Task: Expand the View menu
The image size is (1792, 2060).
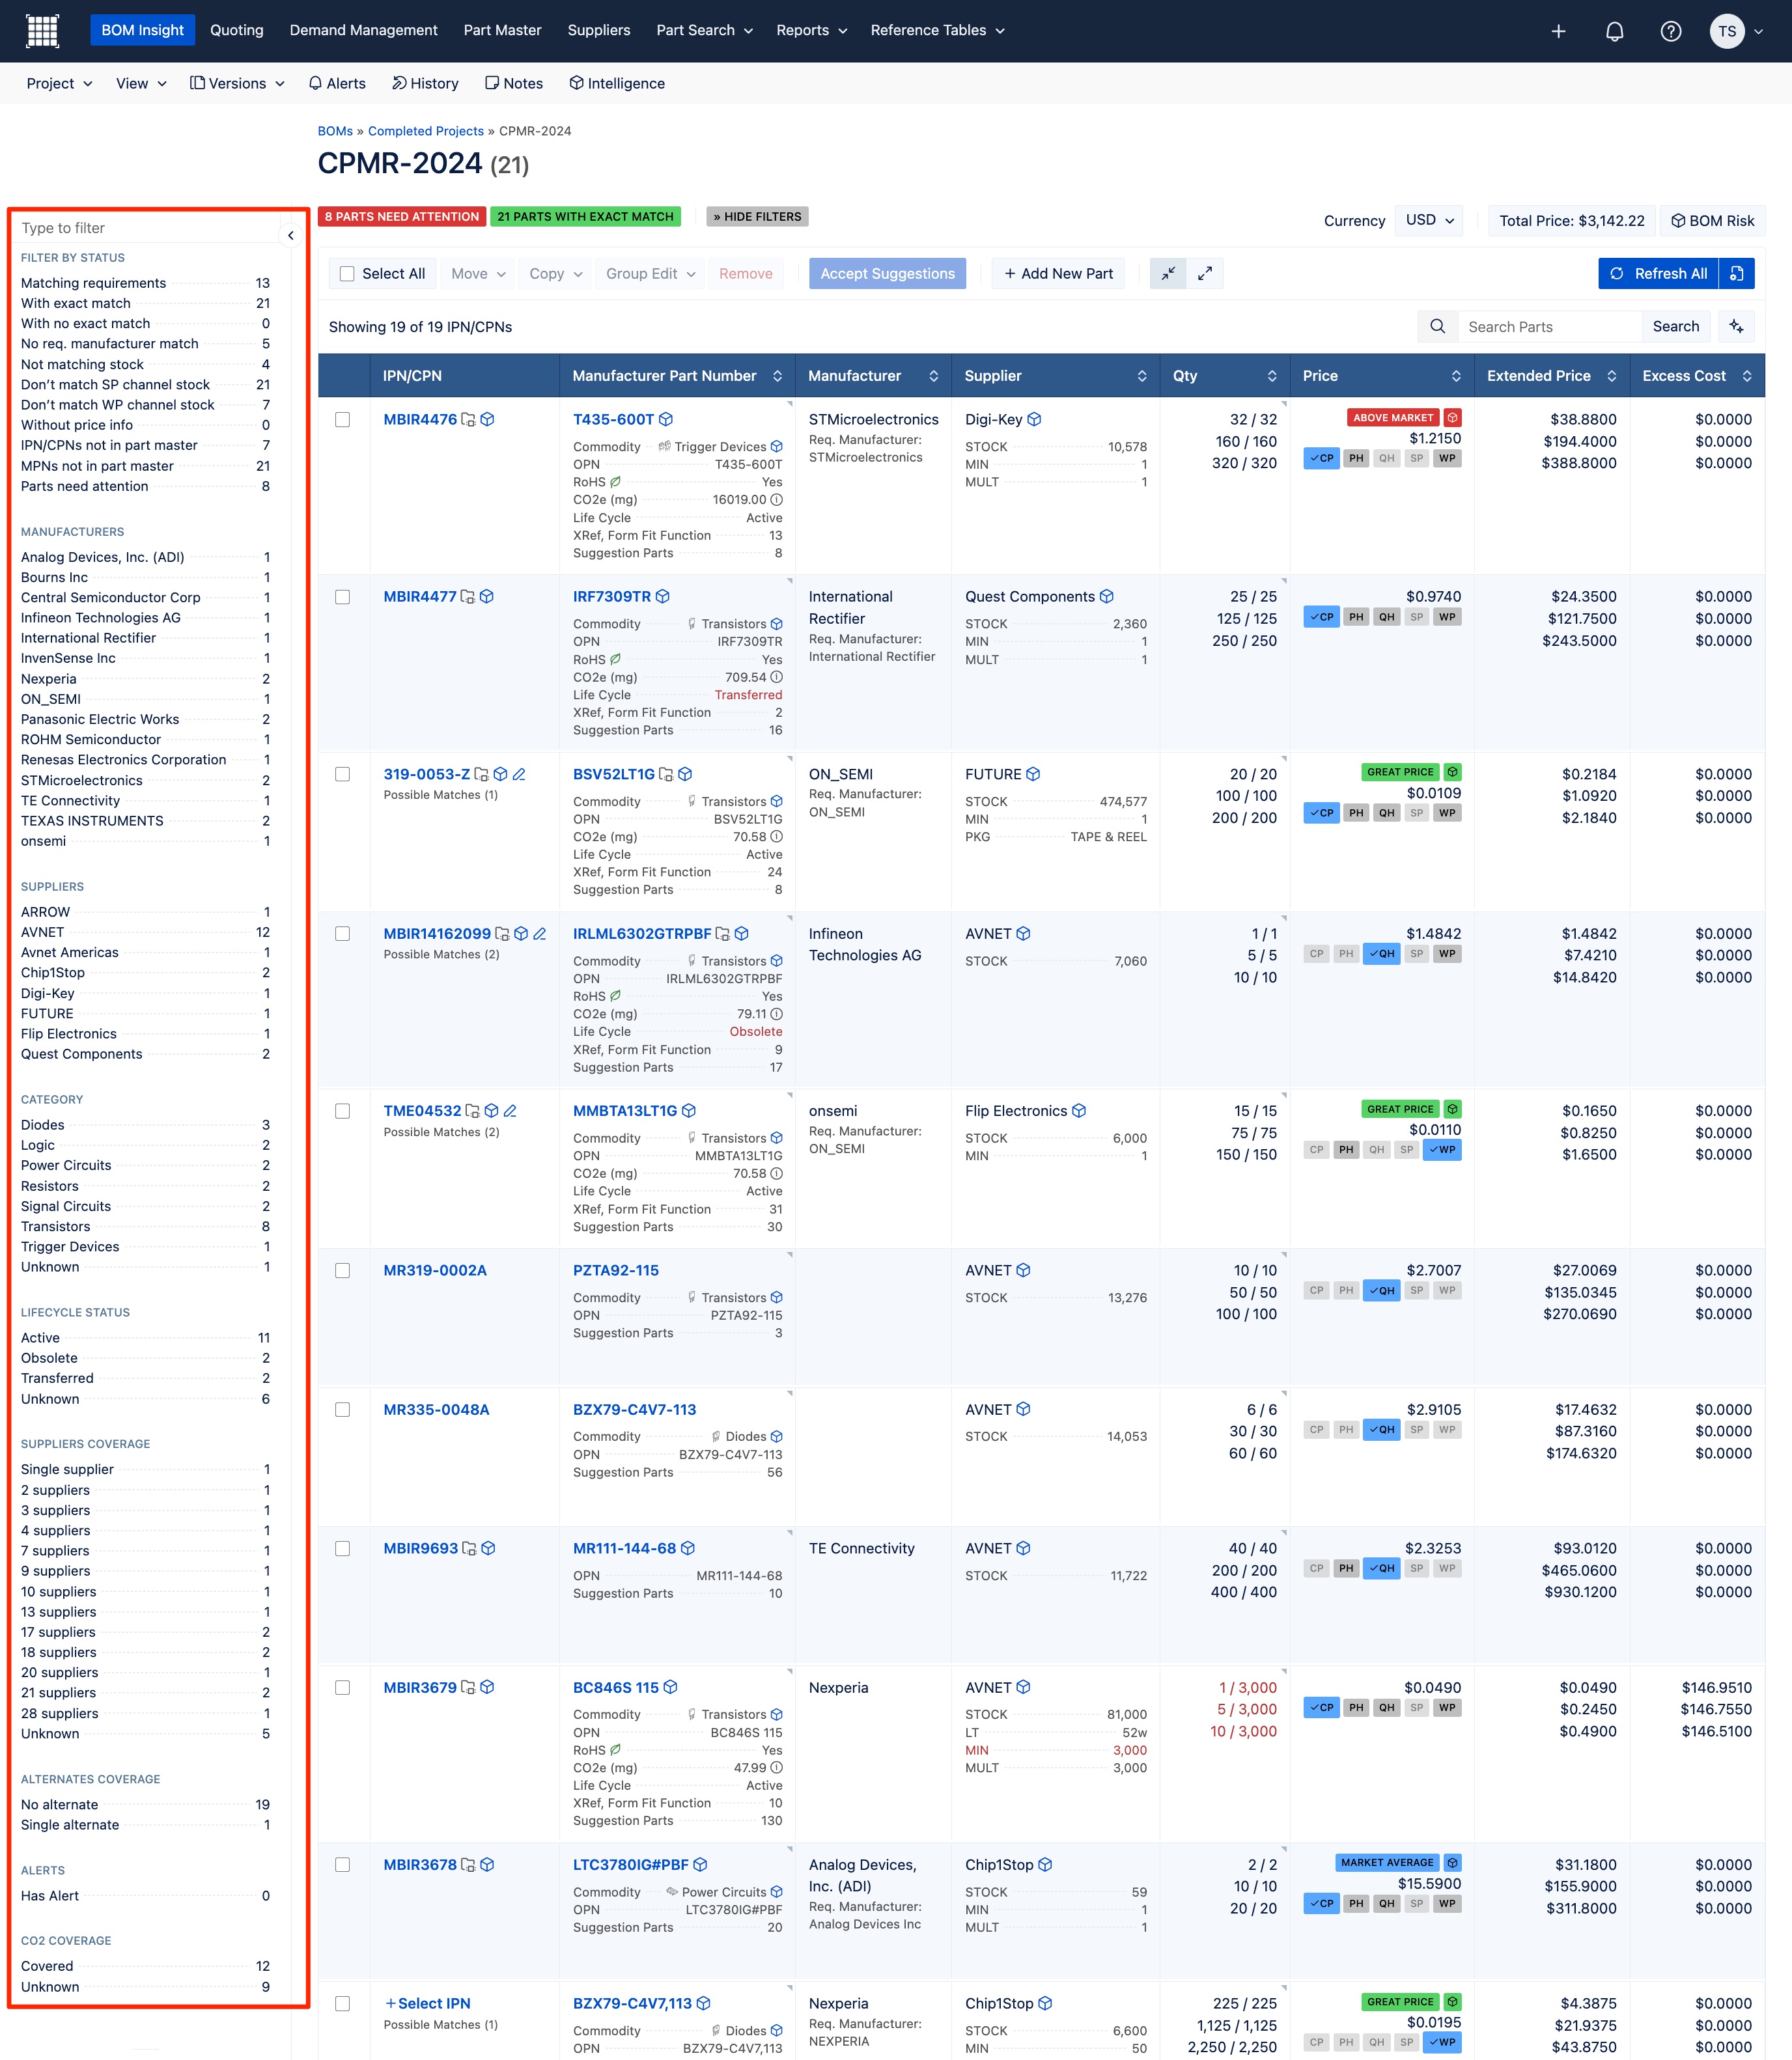Action: 141,83
